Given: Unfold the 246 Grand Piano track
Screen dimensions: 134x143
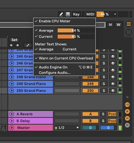Looking at the screenshot, I should coord(12,63).
